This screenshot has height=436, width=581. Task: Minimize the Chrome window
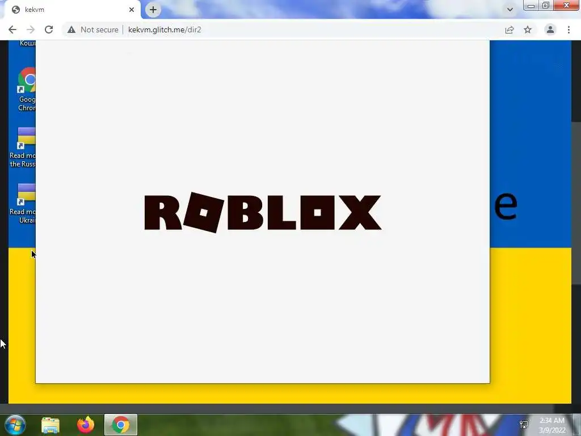pos(531,6)
